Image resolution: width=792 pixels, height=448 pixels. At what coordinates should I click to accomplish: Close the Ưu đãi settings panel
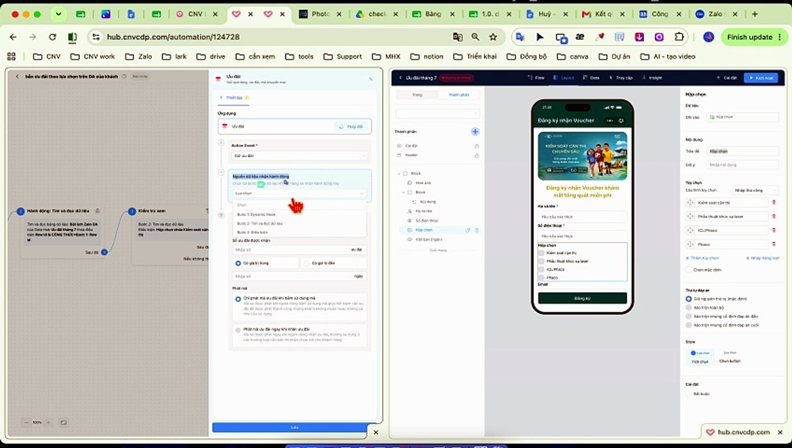point(370,79)
